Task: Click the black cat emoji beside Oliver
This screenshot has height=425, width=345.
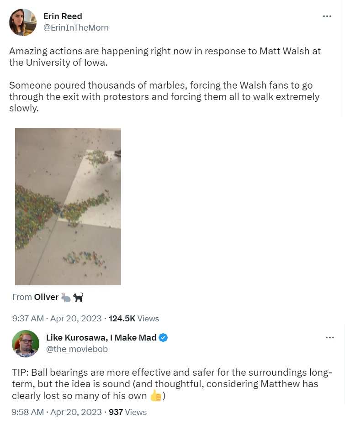Action: pyautogui.click(x=78, y=298)
